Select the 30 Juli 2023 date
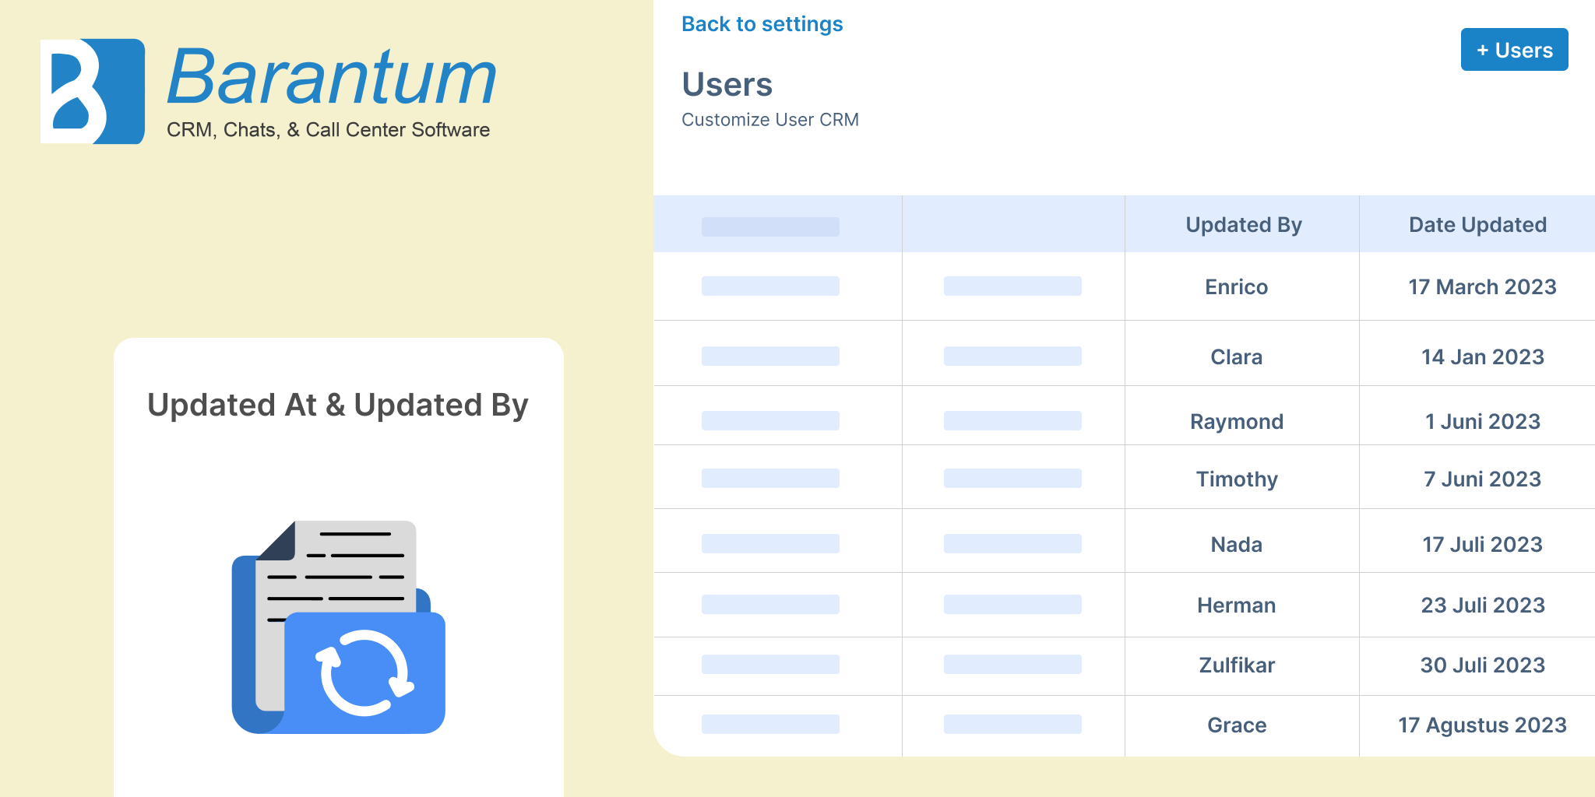The width and height of the screenshot is (1595, 797). (1482, 665)
